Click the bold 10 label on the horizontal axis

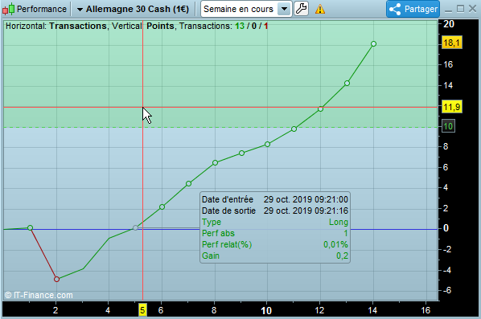266,311
